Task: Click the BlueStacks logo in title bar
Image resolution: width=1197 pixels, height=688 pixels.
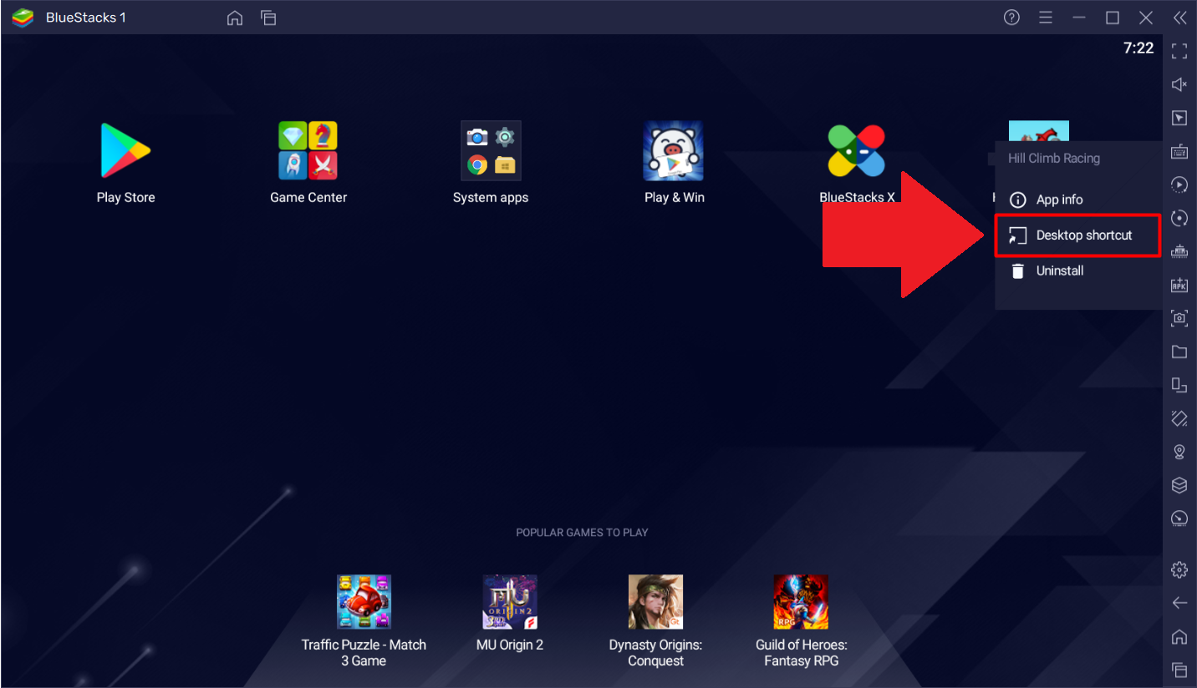Action: (x=22, y=18)
